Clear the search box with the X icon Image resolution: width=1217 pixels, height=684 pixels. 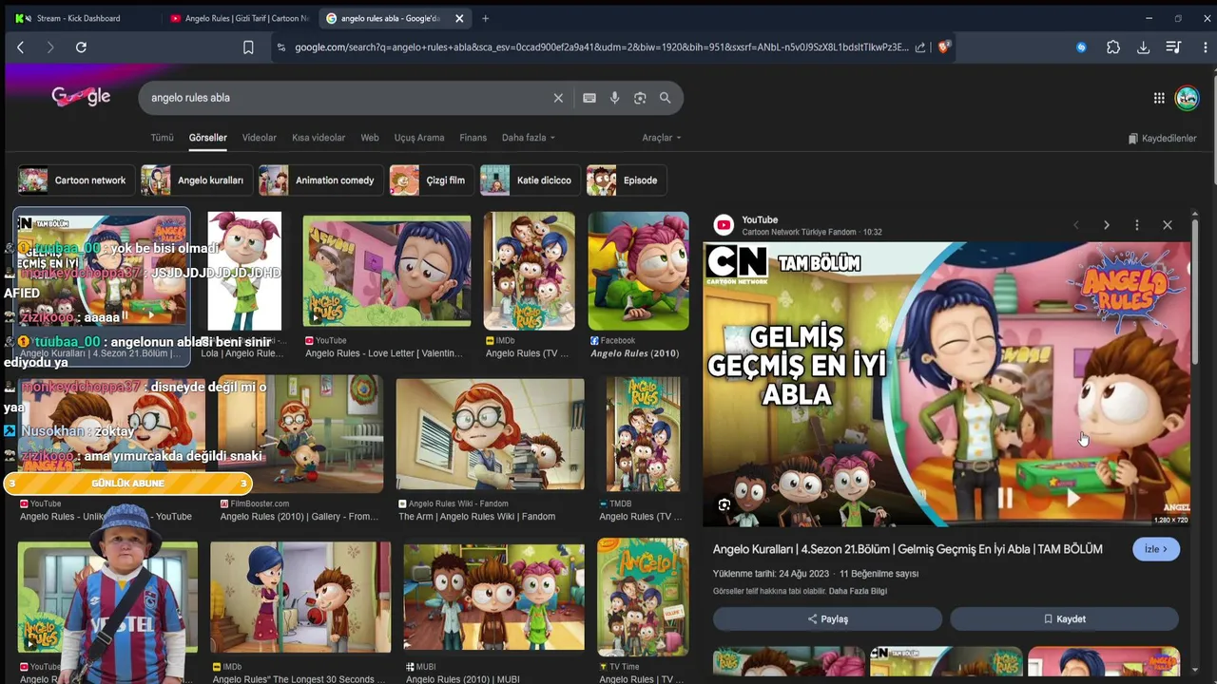coord(558,98)
